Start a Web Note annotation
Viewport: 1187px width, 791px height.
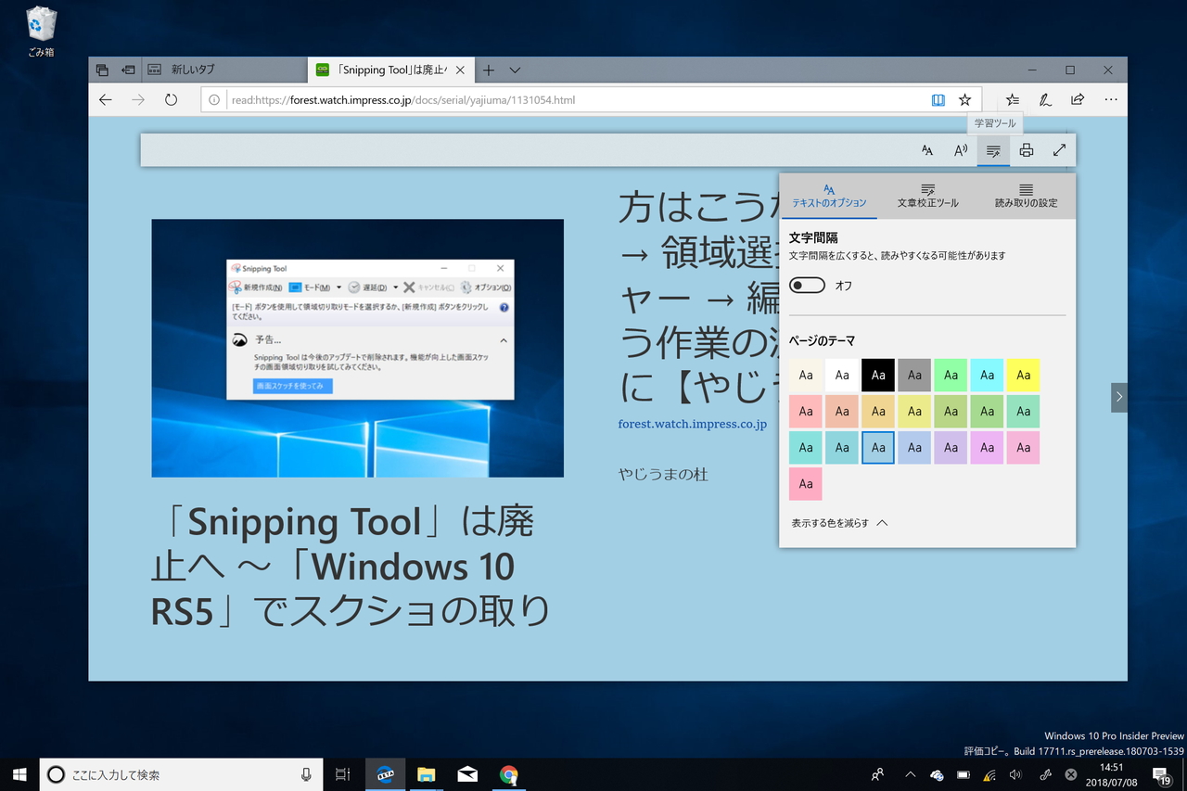(1045, 99)
